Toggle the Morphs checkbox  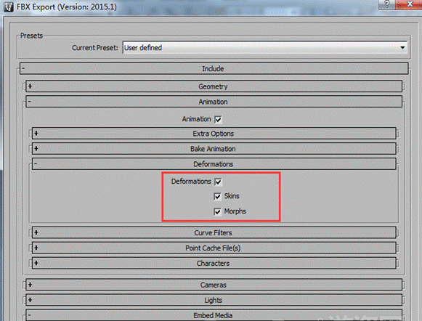[217, 212]
